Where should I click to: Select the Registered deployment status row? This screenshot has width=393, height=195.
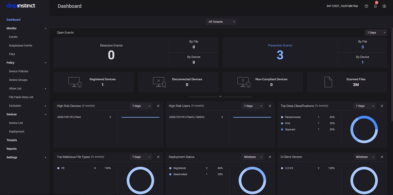196,168
